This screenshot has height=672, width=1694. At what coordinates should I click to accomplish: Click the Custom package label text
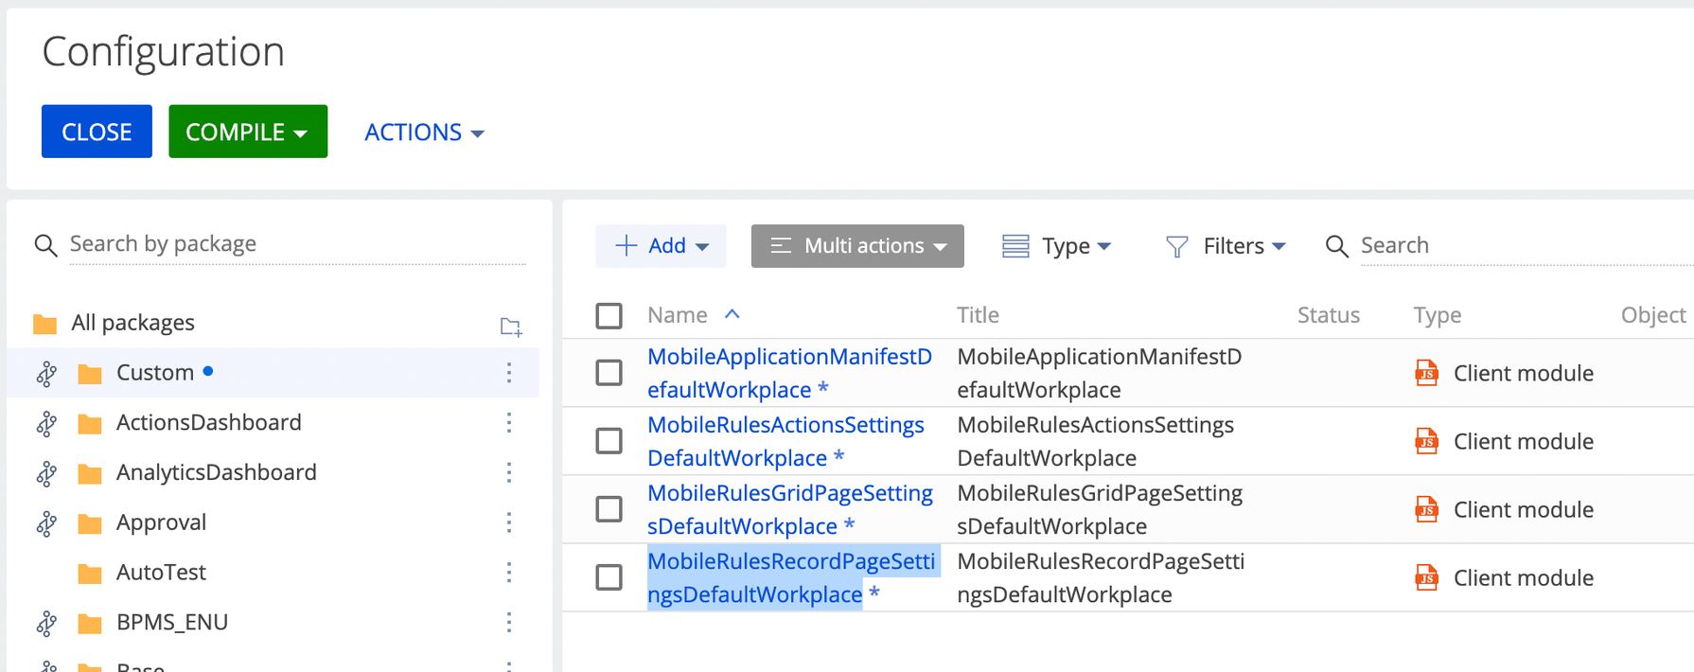pos(155,373)
